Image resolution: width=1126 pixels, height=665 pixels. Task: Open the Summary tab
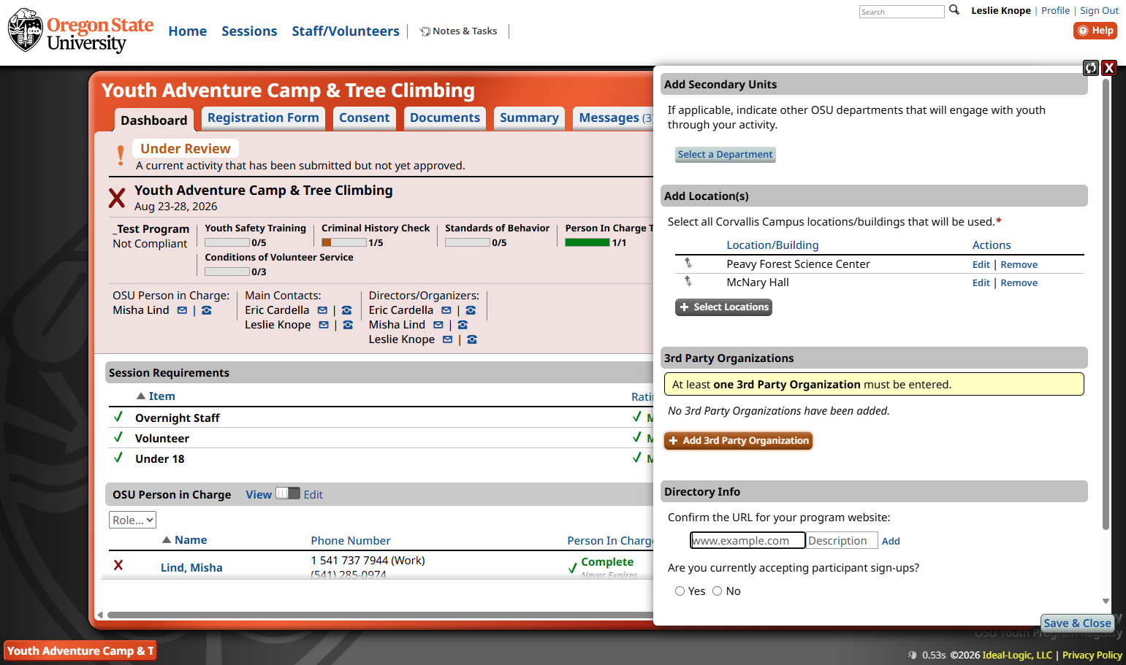pyautogui.click(x=529, y=118)
